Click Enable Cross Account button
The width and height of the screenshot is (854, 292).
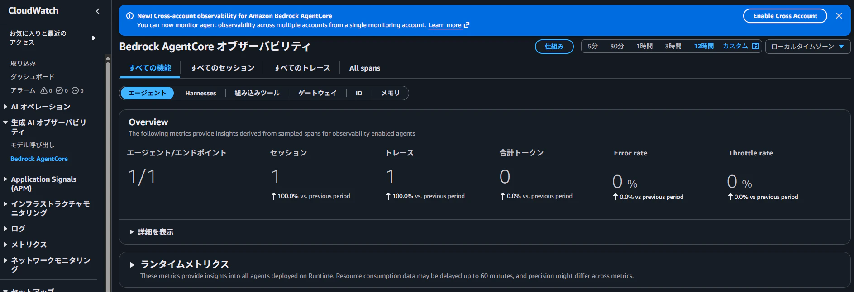point(785,16)
